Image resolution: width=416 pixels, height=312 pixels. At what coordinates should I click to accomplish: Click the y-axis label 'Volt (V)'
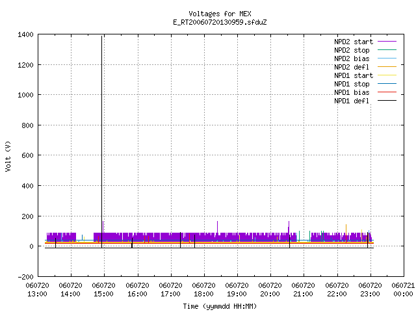pyautogui.click(x=8, y=156)
